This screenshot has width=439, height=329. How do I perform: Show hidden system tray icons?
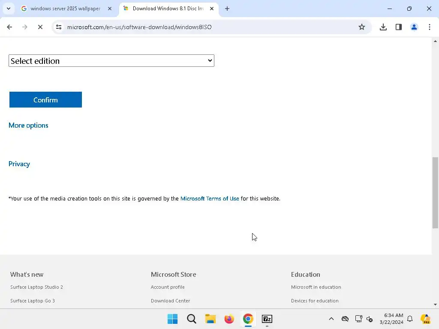pyautogui.click(x=331, y=319)
